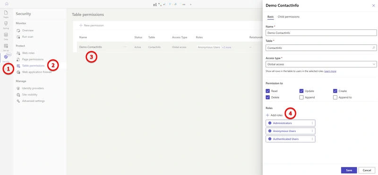This screenshot has width=378, height=175.
Task: Click the Anonymous Users tag in the Roles column
Action: [209, 48]
